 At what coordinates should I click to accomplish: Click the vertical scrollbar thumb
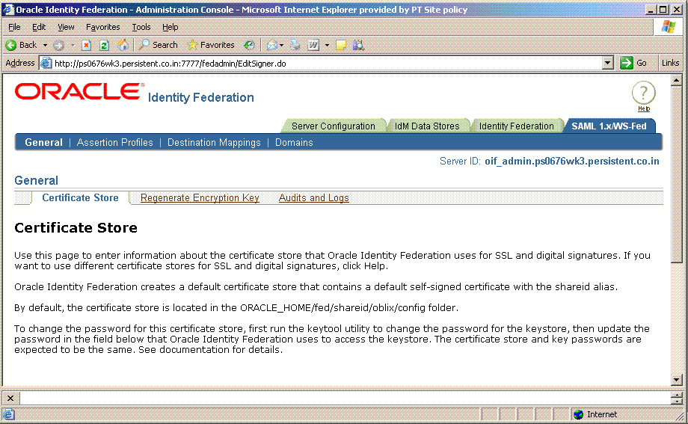coord(676,175)
